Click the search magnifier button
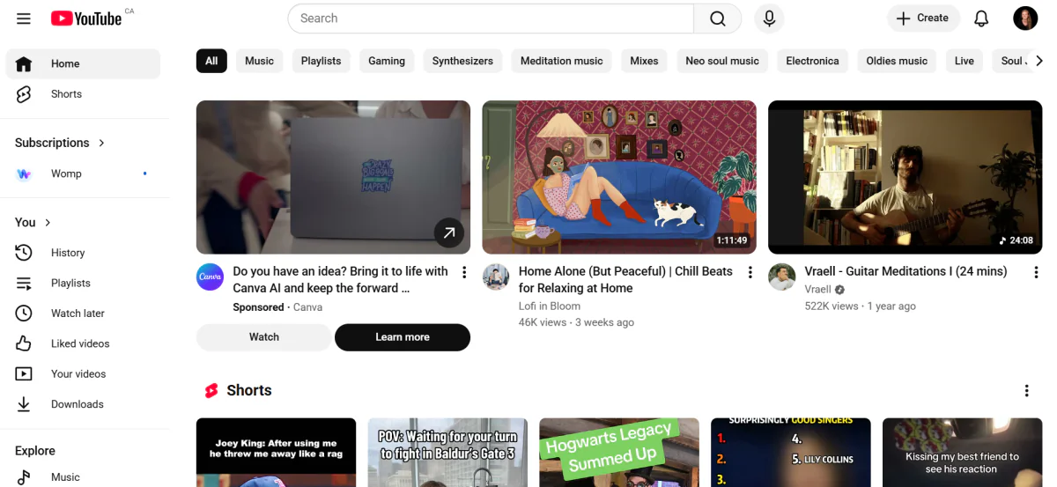1057x487 pixels. click(x=717, y=18)
